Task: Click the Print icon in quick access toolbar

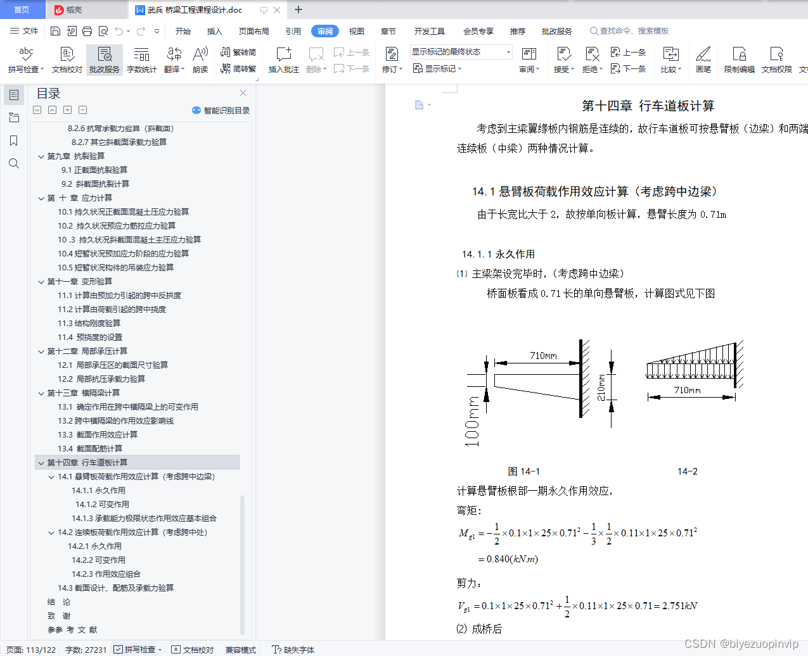Action: [87, 31]
